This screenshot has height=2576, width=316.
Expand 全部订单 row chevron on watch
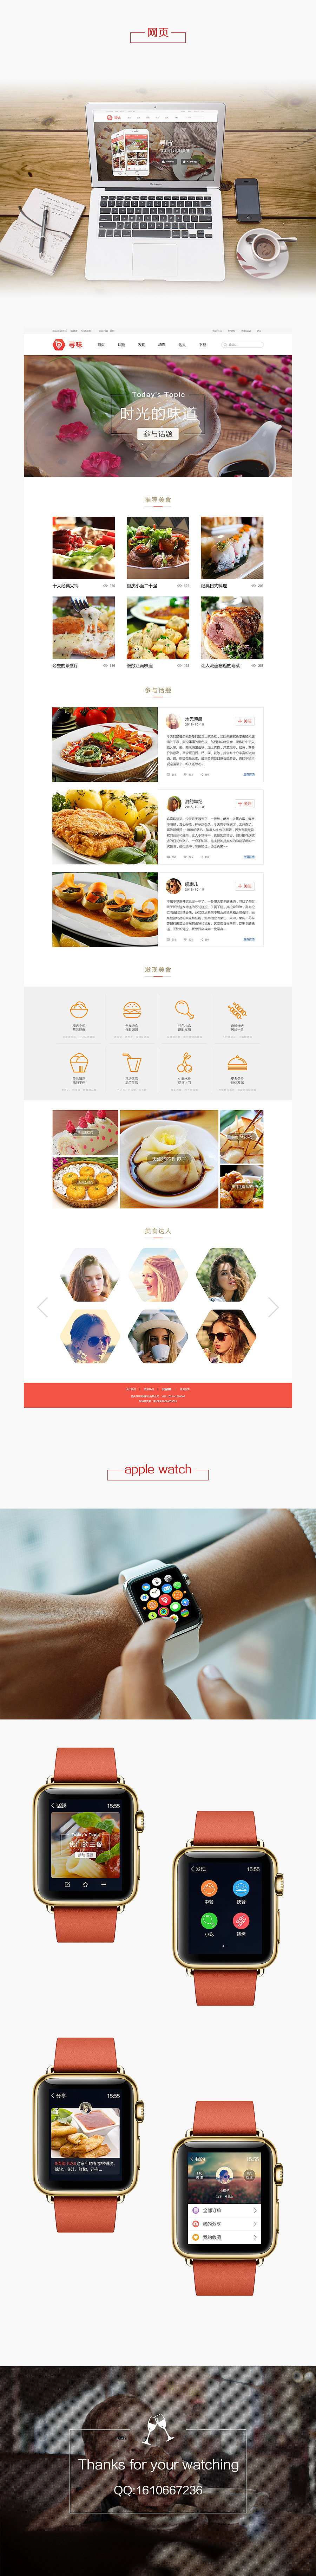(x=255, y=2210)
